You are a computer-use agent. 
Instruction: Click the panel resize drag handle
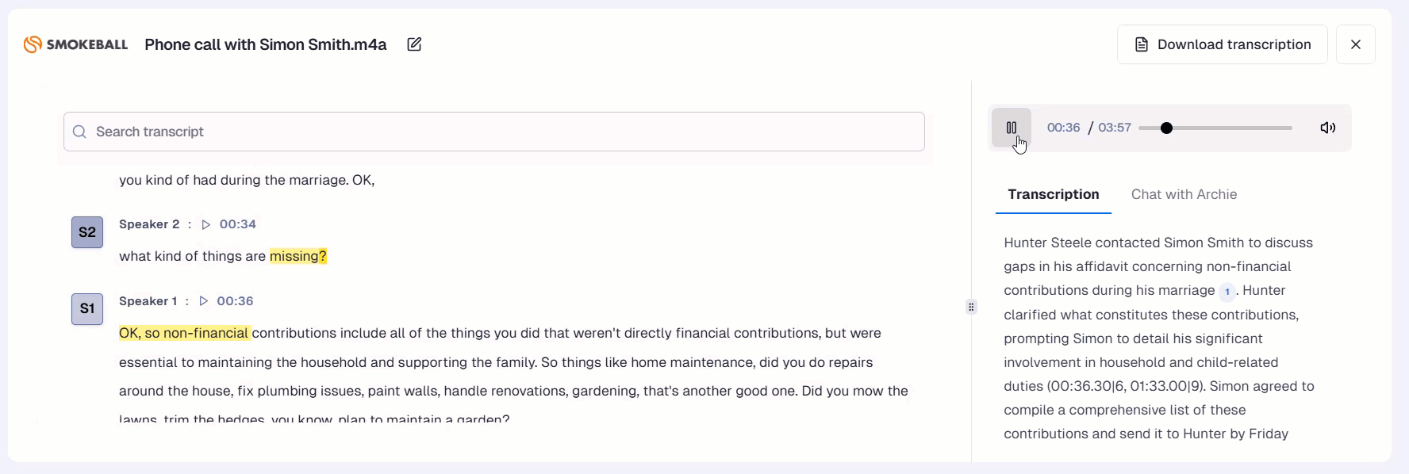coord(971,307)
